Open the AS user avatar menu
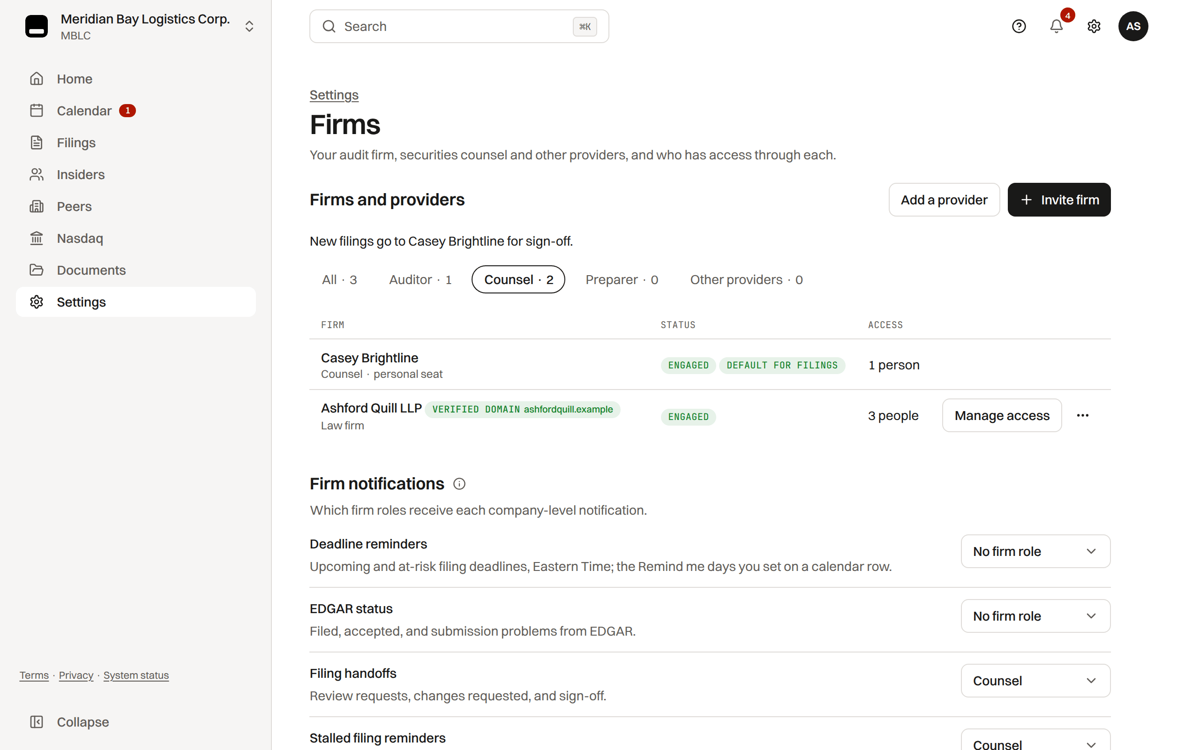1200x750 pixels. (x=1133, y=26)
